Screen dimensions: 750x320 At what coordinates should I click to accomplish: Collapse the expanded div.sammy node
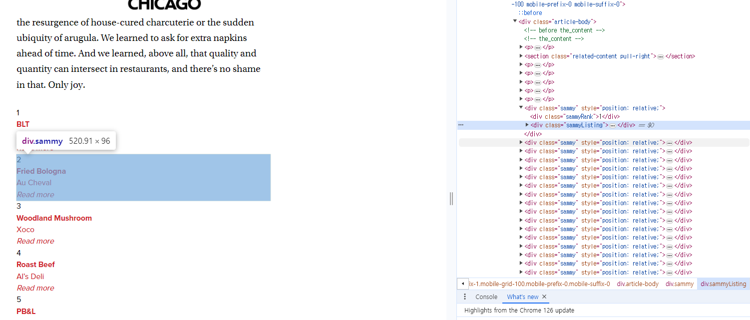(521, 108)
